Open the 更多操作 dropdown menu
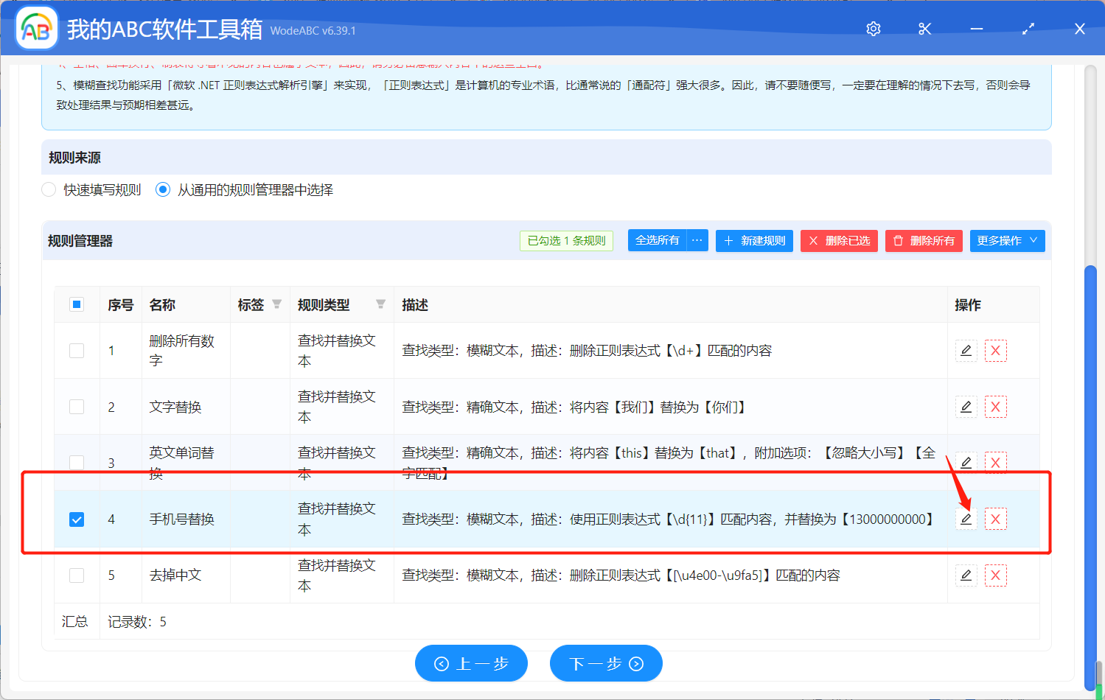The image size is (1105, 700). coord(1007,240)
